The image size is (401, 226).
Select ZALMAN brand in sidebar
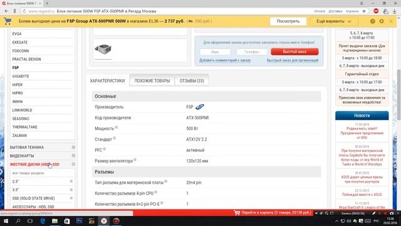[x=19, y=136]
